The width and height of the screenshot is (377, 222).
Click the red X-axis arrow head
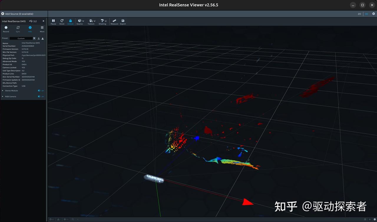click(x=247, y=202)
